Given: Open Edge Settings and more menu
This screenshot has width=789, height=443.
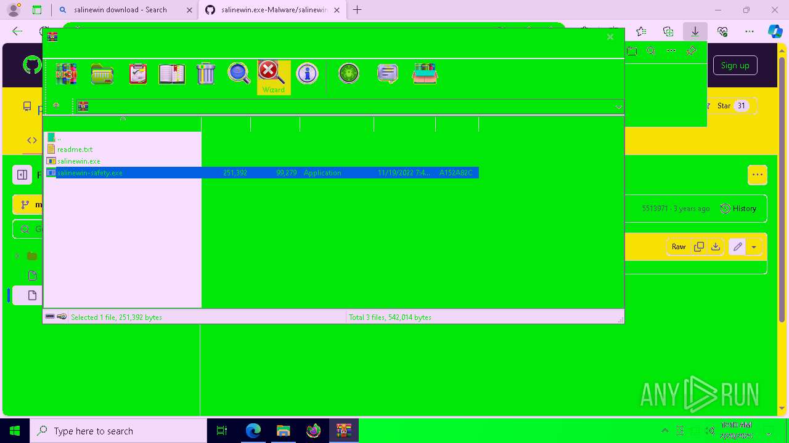Looking at the screenshot, I should pos(750,31).
